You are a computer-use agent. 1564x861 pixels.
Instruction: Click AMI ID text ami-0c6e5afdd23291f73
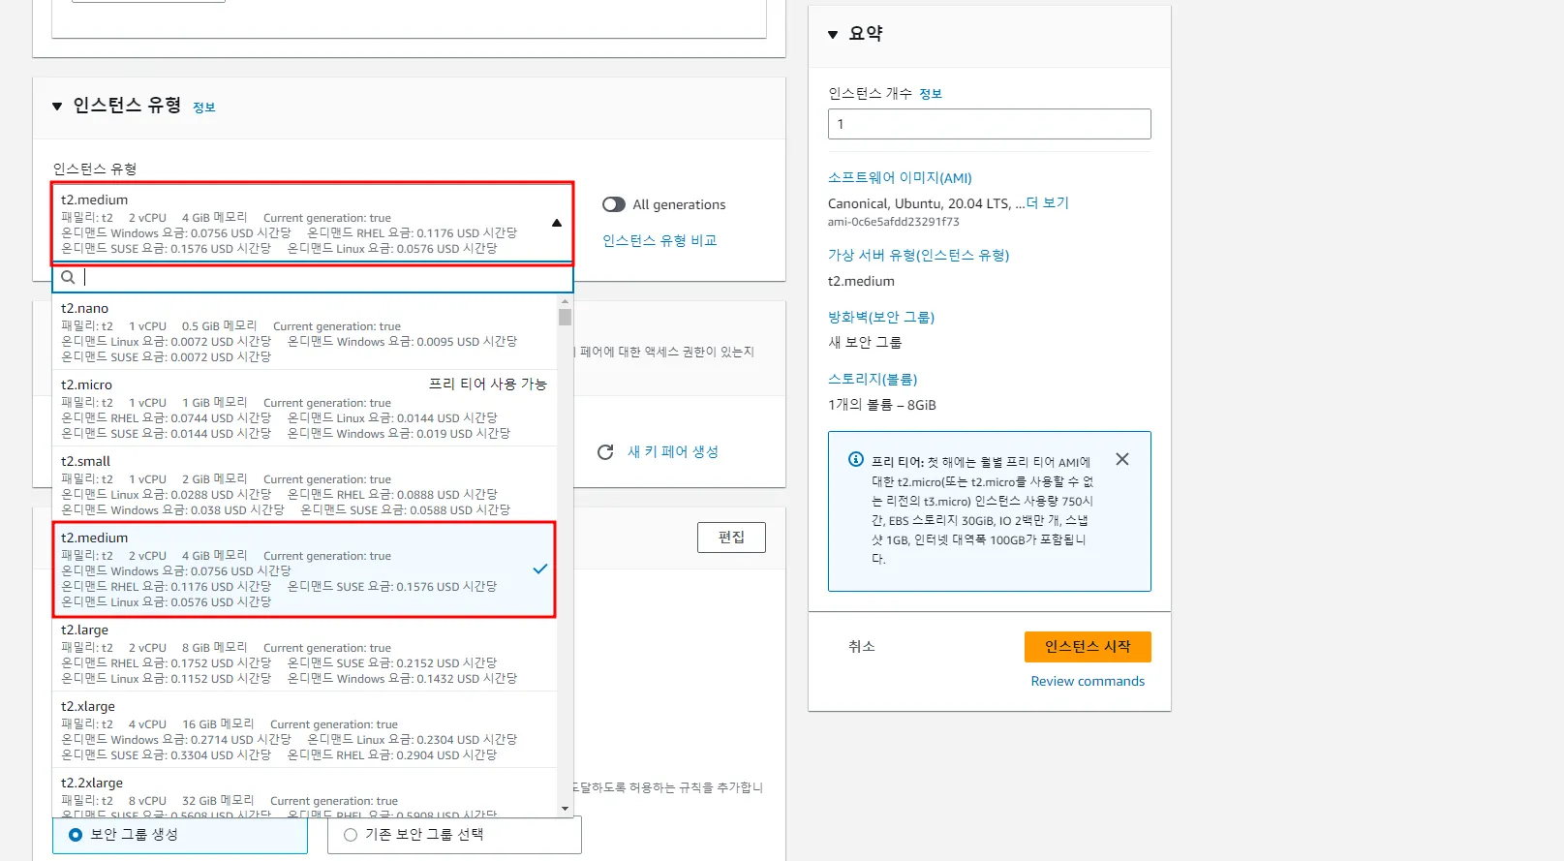point(894,222)
